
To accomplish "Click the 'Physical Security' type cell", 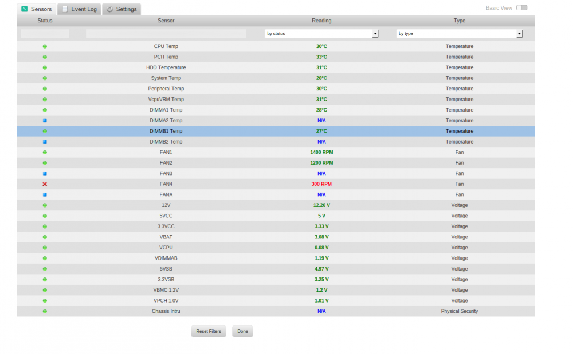I will 460,311.
